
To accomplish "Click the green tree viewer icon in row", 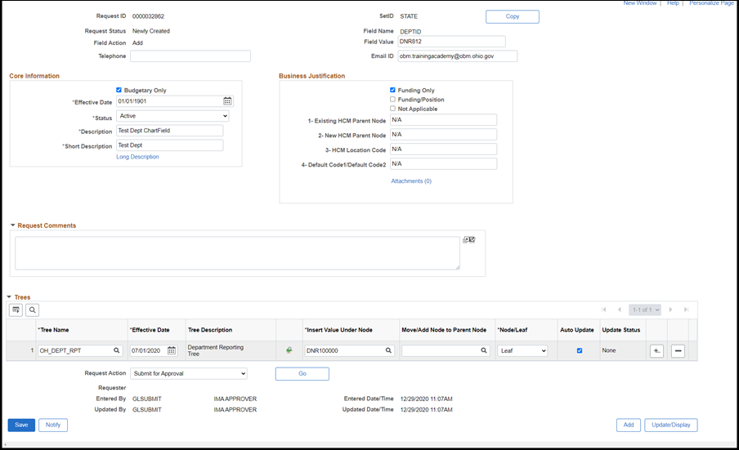I will click(289, 351).
